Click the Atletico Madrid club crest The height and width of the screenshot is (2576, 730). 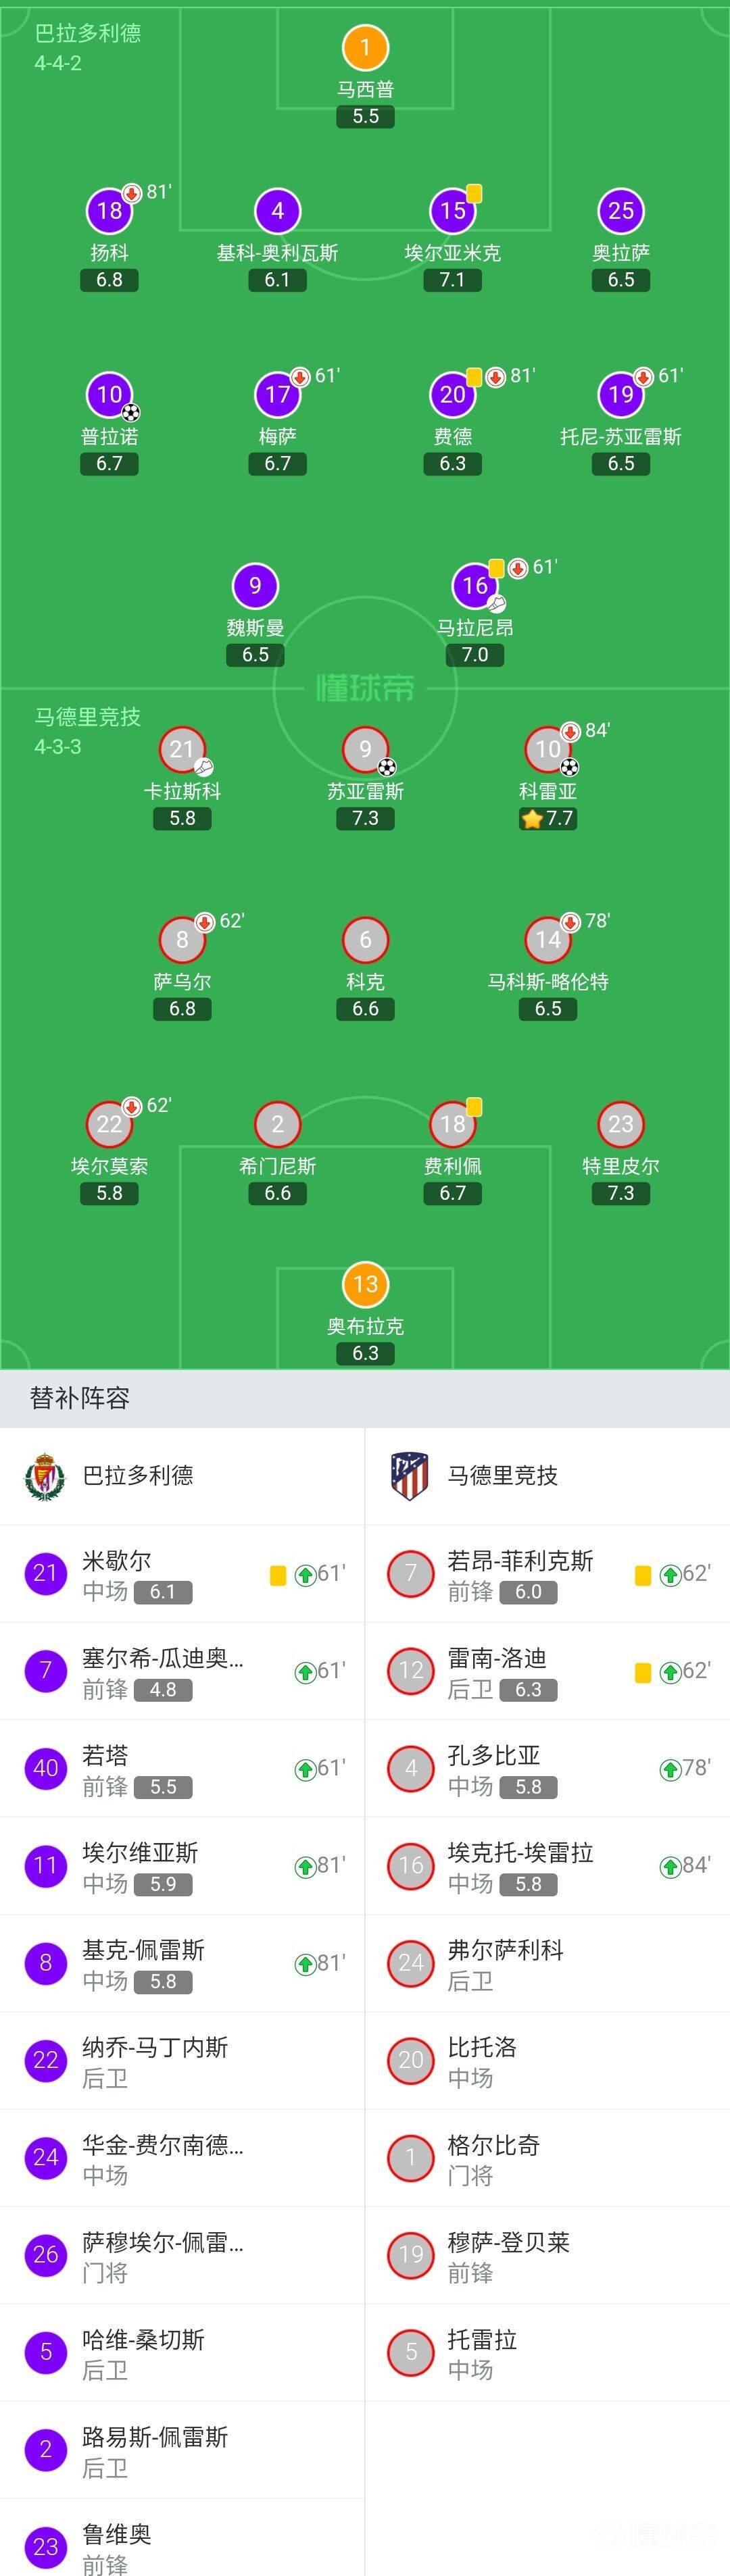click(409, 1476)
